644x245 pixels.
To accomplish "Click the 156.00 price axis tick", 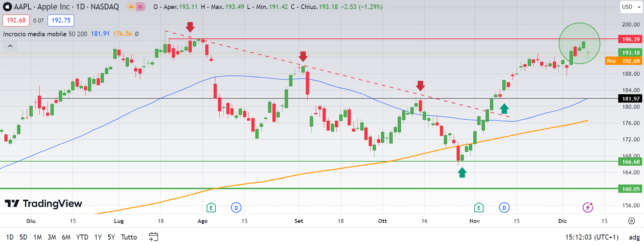I will point(631,205).
